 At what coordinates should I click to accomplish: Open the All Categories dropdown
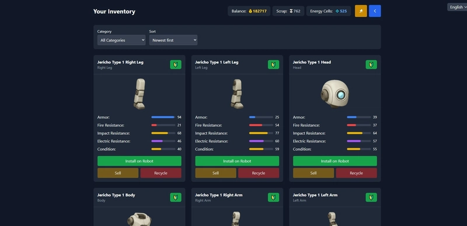pyautogui.click(x=121, y=40)
